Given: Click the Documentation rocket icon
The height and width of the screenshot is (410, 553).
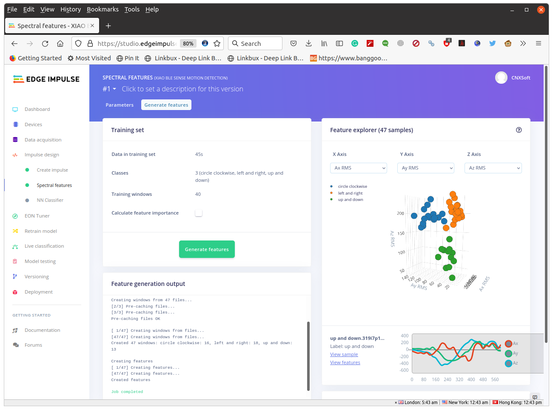Looking at the screenshot, I should click(x=15, y=330).
